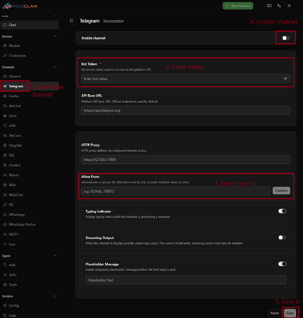Viewport: 303px width, 318px height.
Task: Toggle the Enable channel switch
Action: tap(286, 38)
